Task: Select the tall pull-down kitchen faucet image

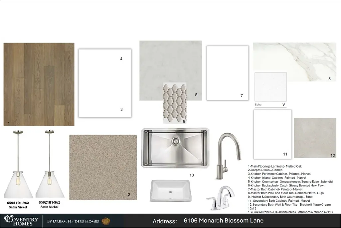Action: [x=228, y=156]
